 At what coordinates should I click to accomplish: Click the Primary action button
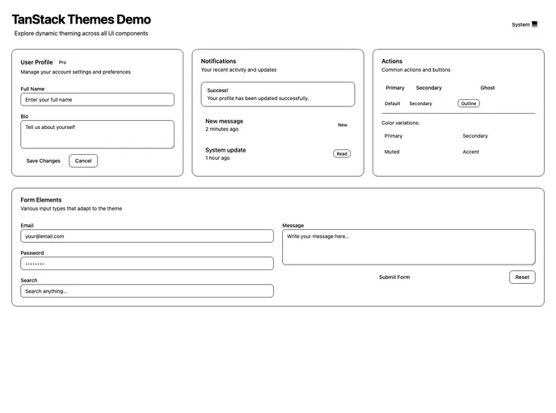(x=395, y=88)
